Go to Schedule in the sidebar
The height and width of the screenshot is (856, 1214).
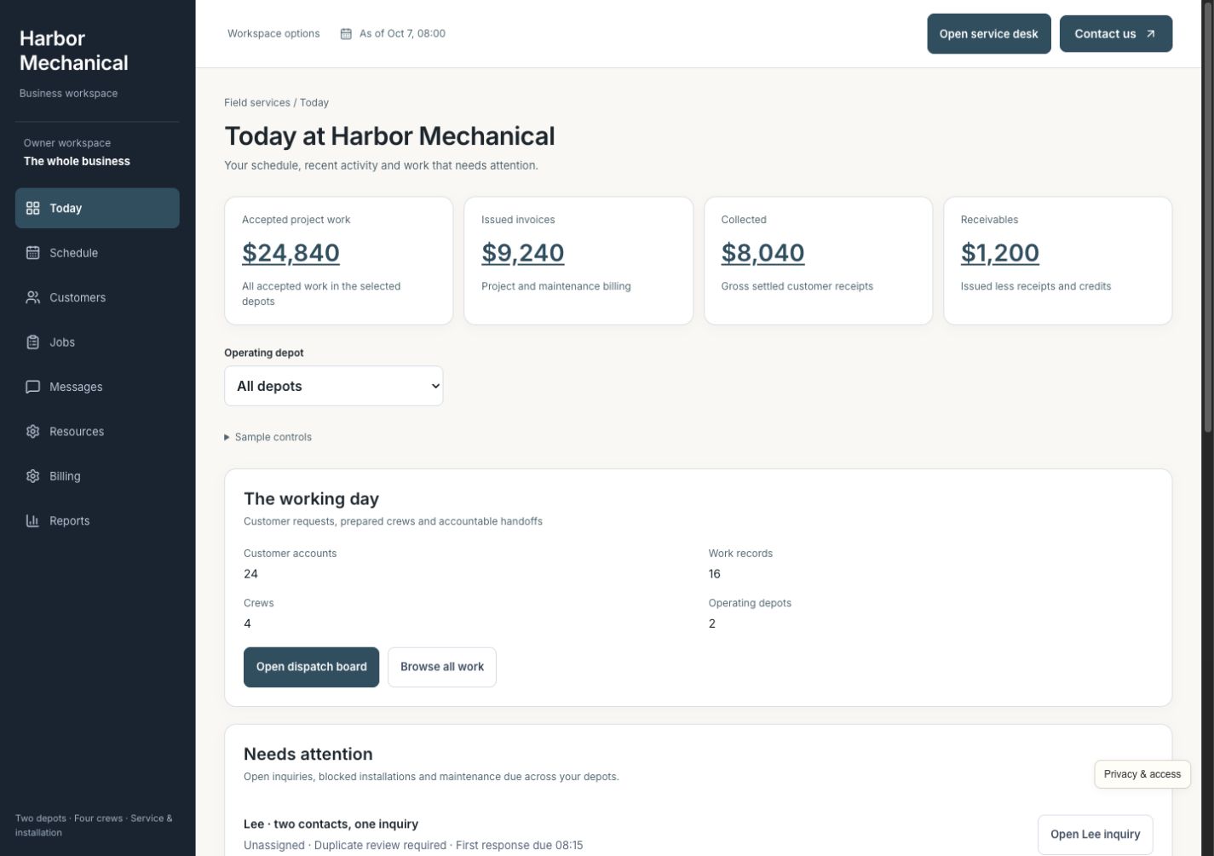click(97, 253)
